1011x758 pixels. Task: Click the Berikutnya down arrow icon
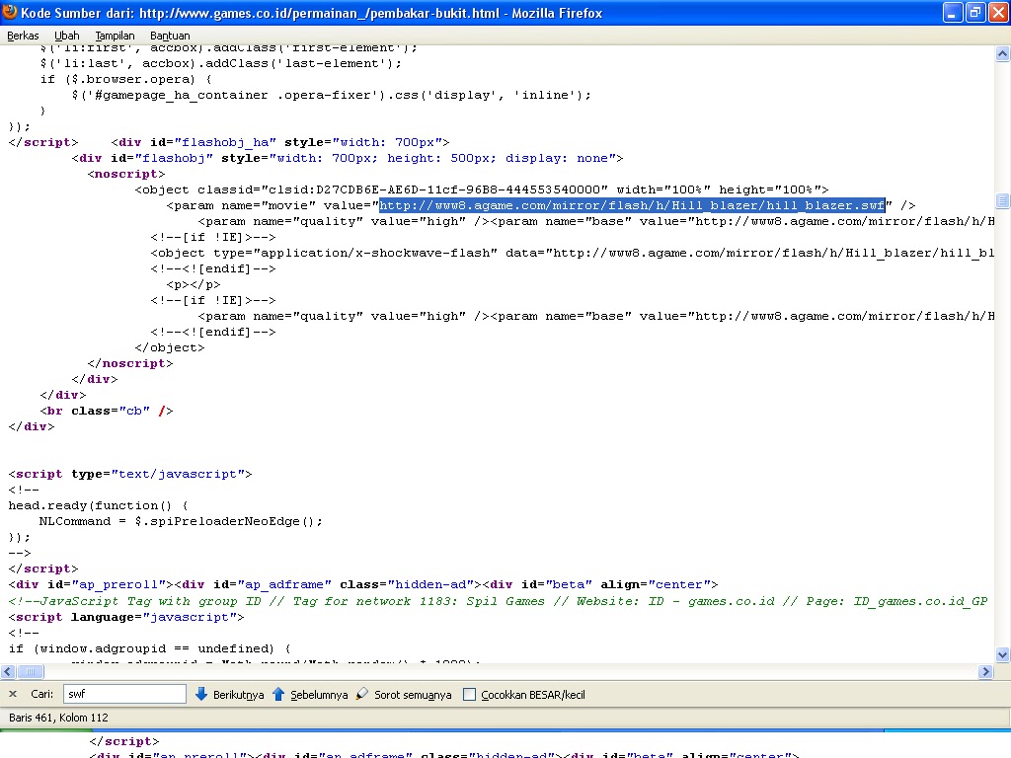click(x=201, y=694)
